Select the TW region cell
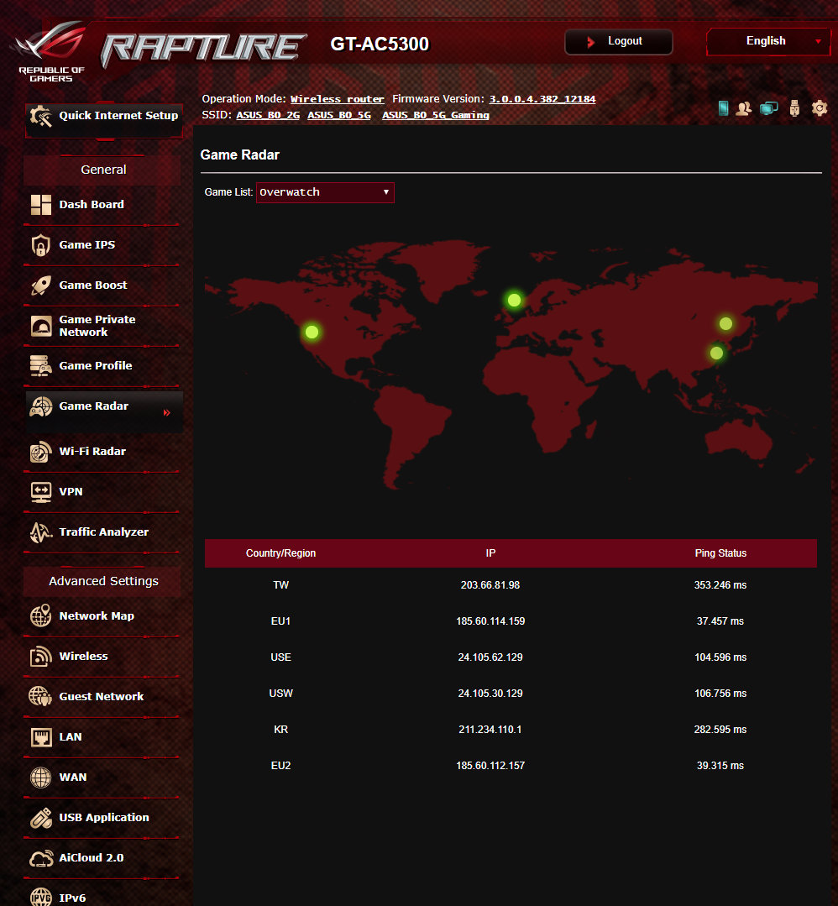The width and height of the screenshot is (838, 906). [x=281, y=585]
